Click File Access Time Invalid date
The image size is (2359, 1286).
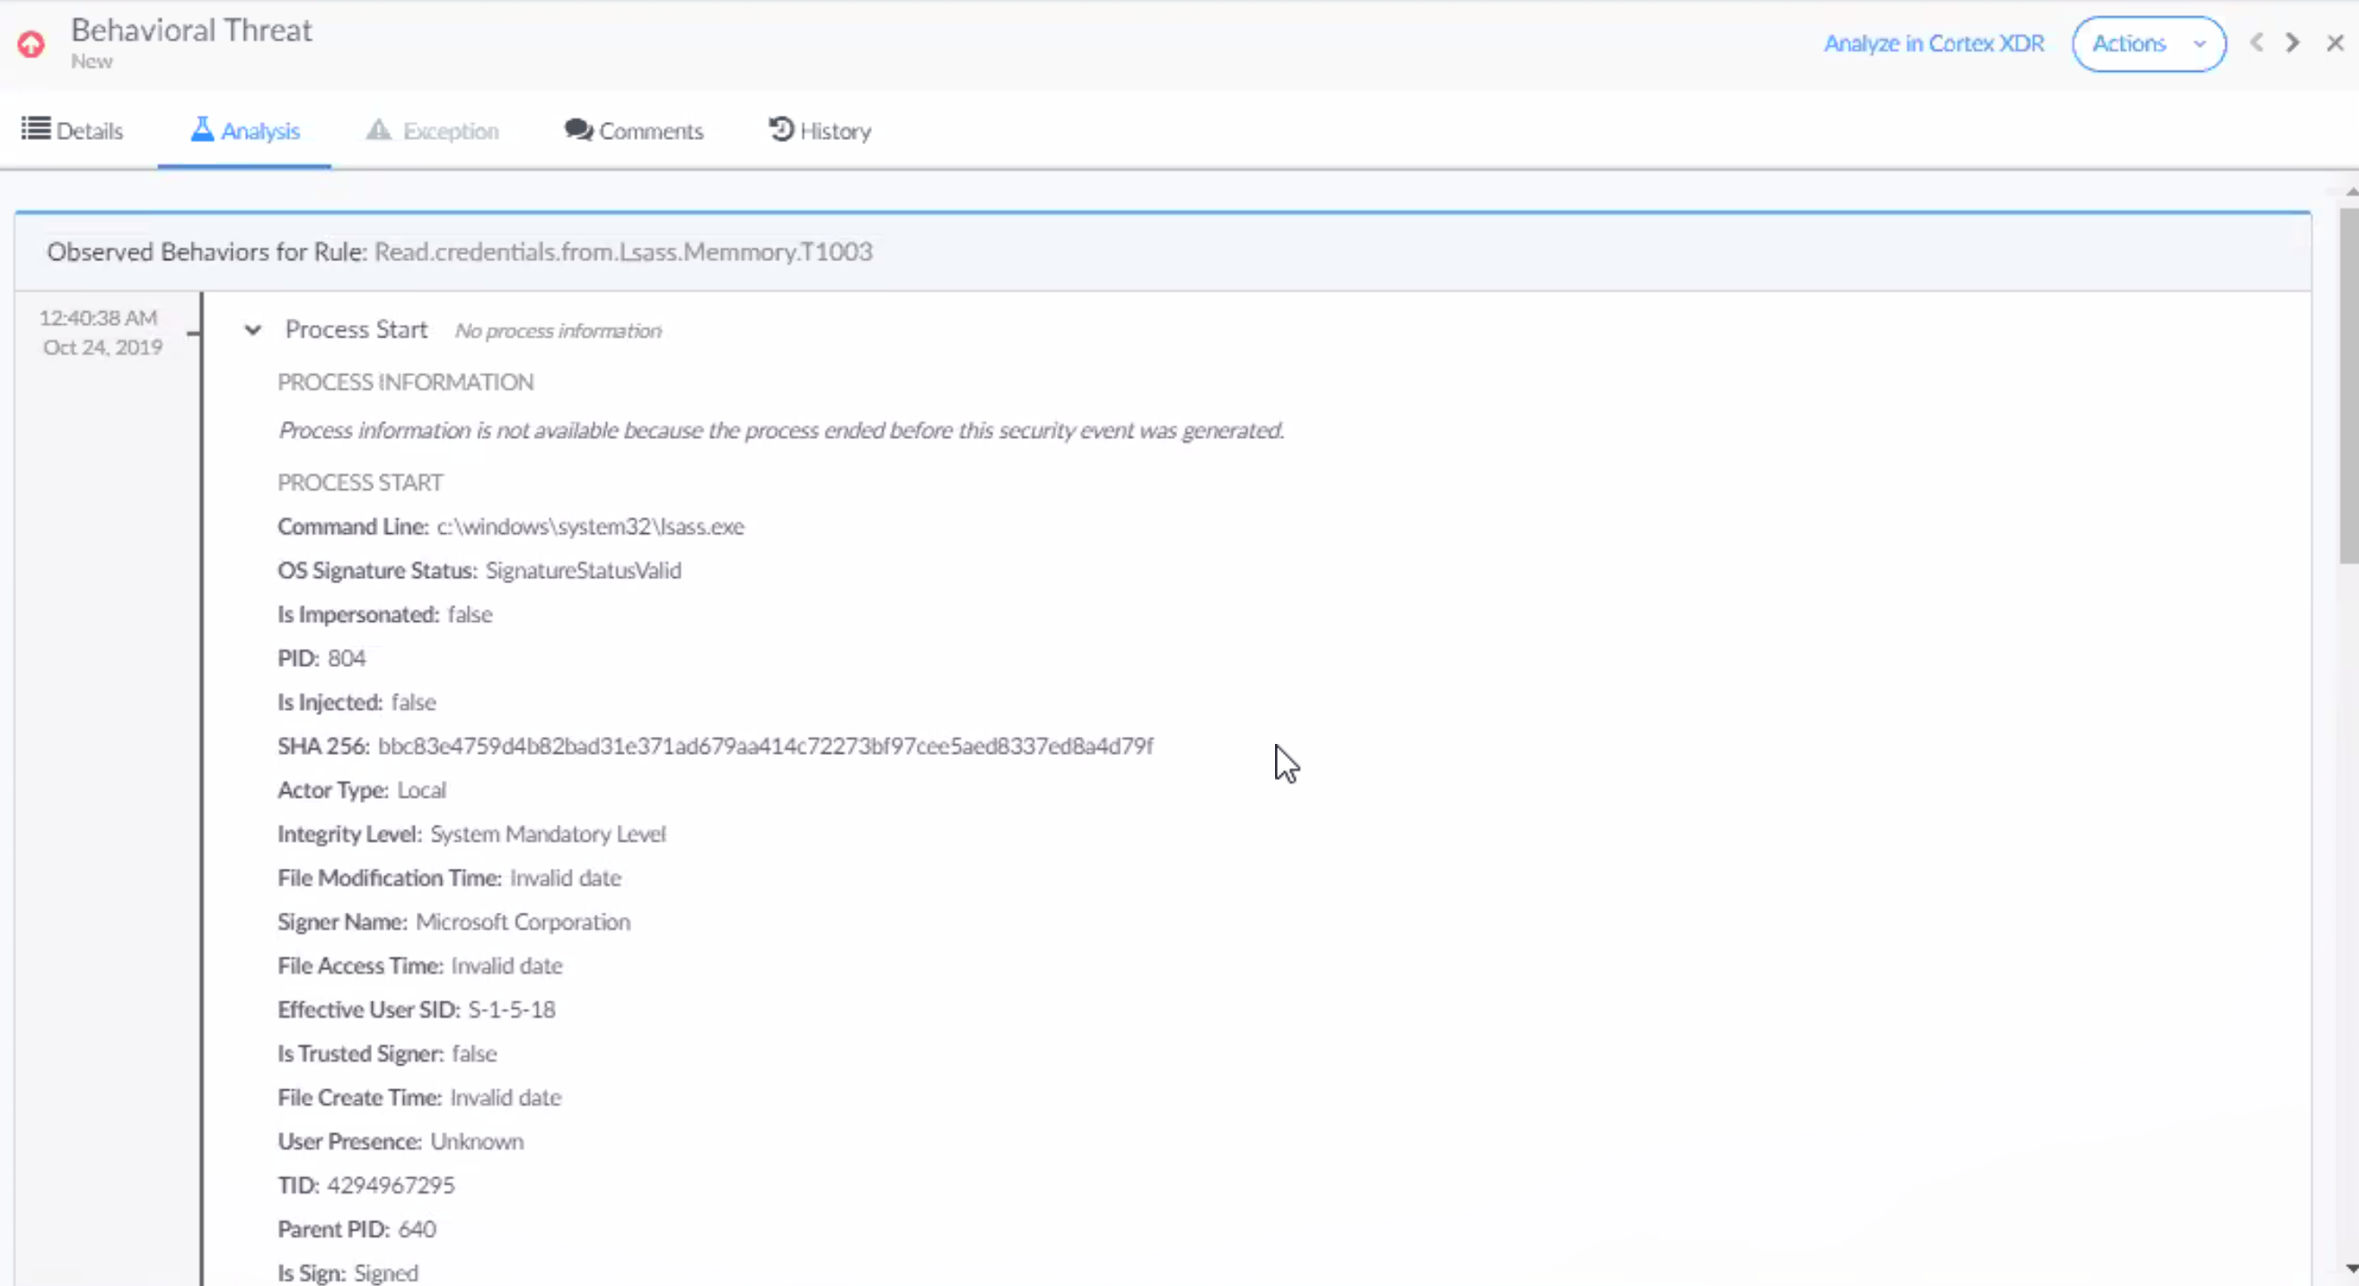(x=507, y=966)
